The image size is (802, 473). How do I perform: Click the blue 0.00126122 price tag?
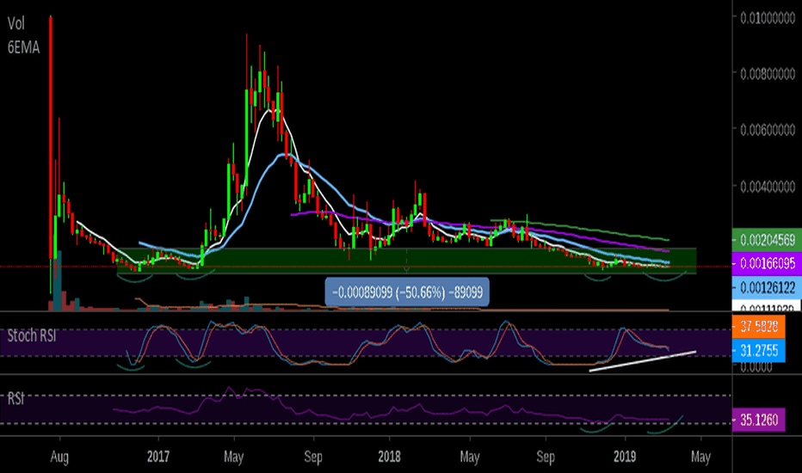(x=767, y=287)
